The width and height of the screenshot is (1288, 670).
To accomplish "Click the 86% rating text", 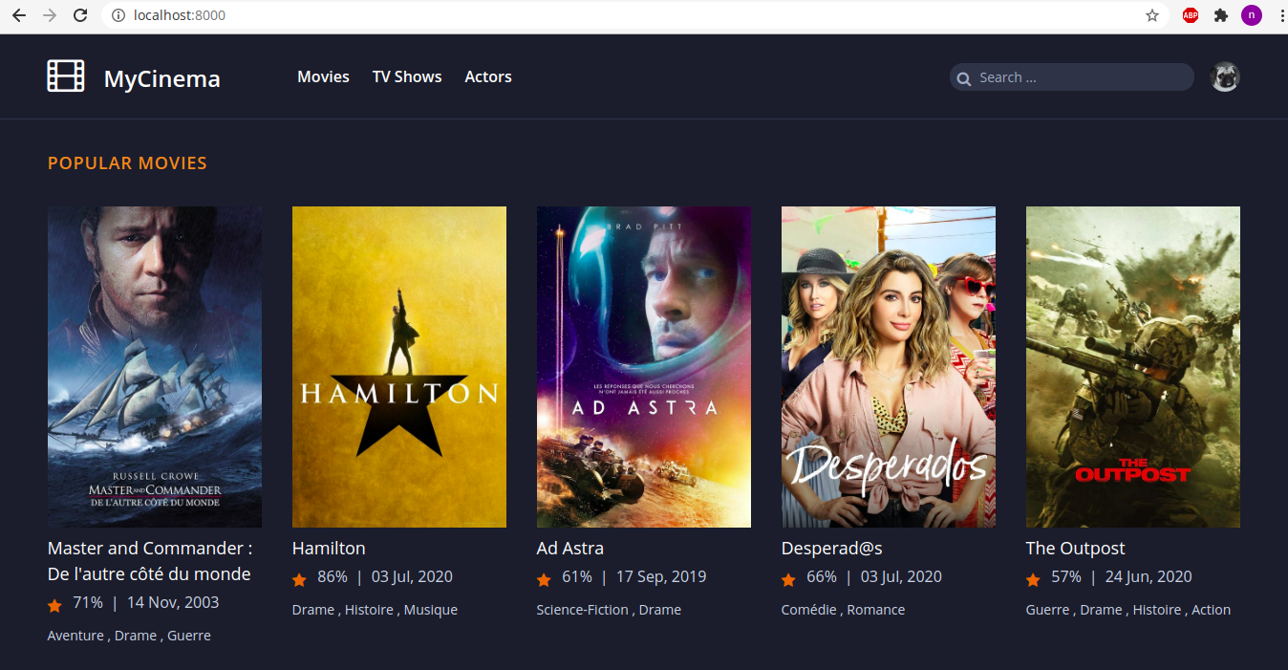I will tap(333, 577).
